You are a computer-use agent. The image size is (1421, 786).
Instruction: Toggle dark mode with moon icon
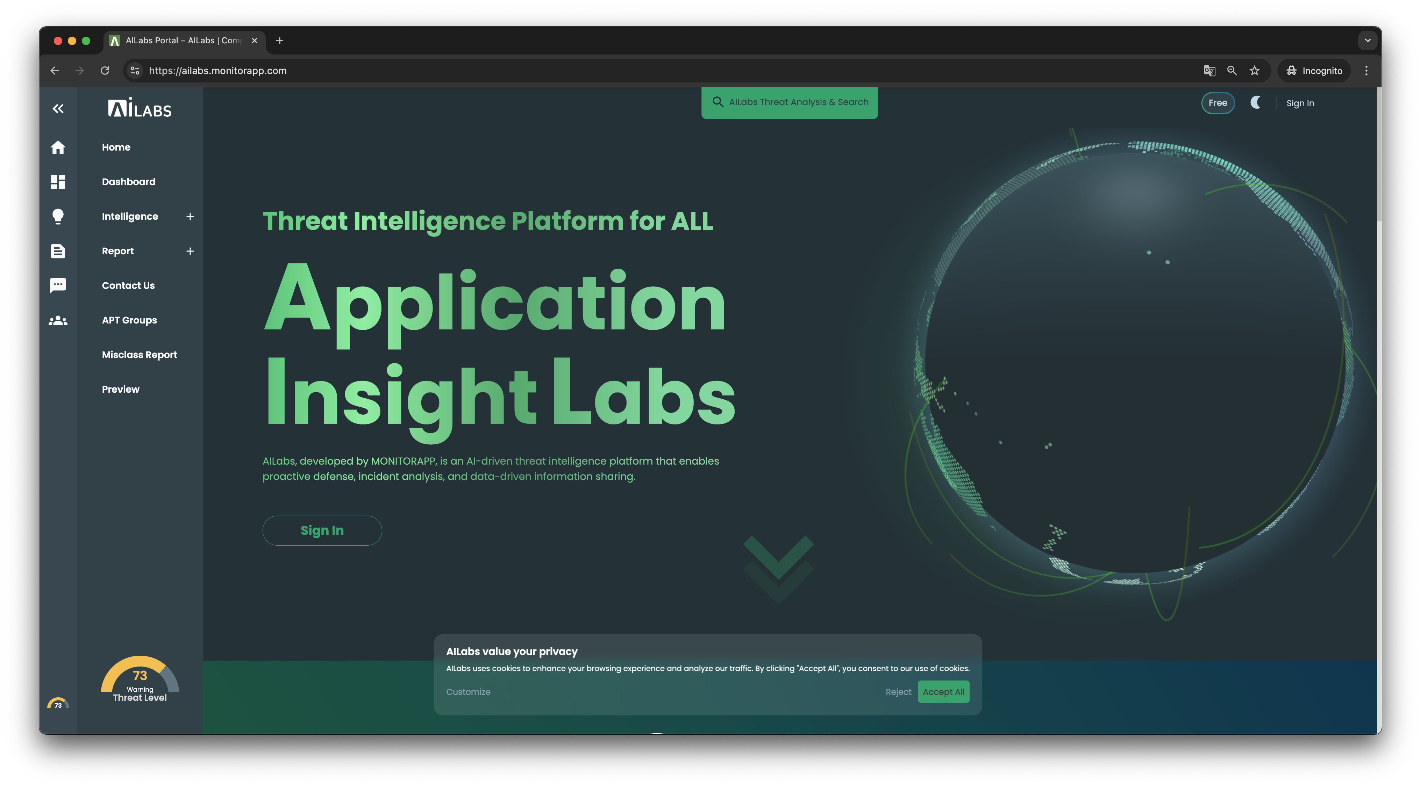point(1256,102)
